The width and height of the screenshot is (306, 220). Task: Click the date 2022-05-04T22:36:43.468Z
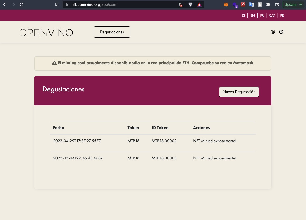pyautogui.click(x=78, y=158)
